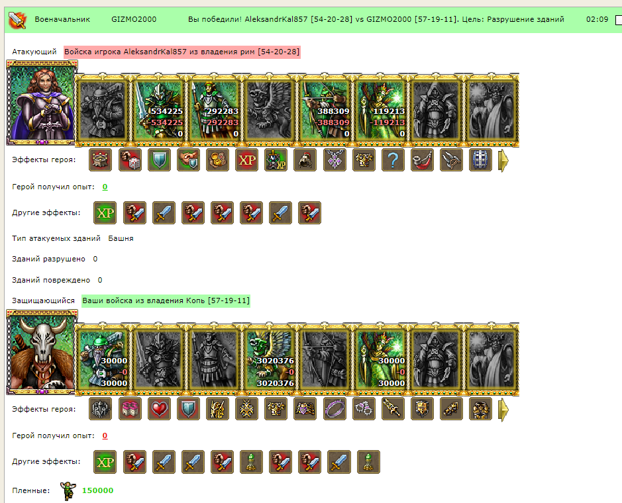Click the blue question mark effect icon
This screenshot has height=503, width=622.
tap(393, 160)
